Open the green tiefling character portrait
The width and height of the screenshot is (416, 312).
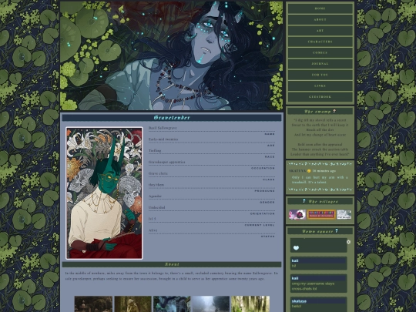[x=104, y=193]
